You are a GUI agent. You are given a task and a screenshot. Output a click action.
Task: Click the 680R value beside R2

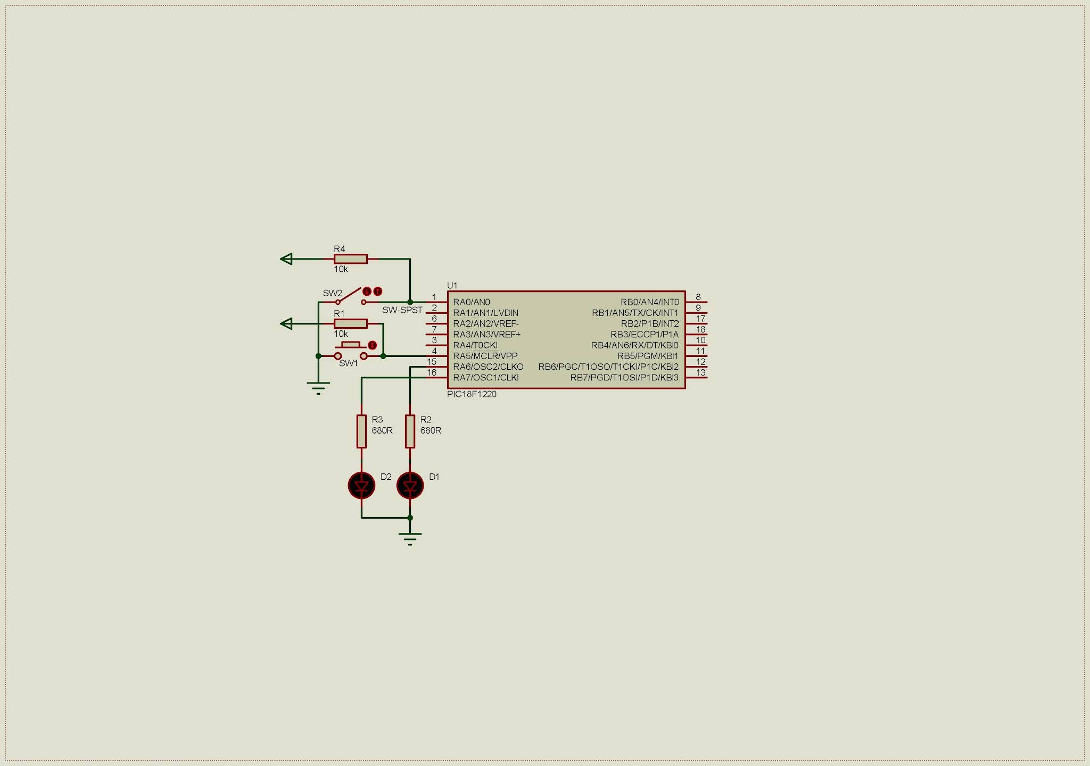click(431, 430)
